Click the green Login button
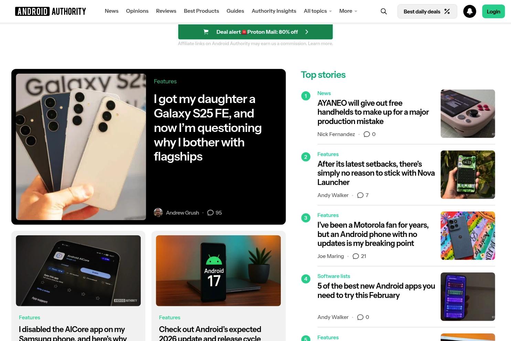The height and width of the screenshot is (341, 511). pyautogui.click(x=493, y=11)
